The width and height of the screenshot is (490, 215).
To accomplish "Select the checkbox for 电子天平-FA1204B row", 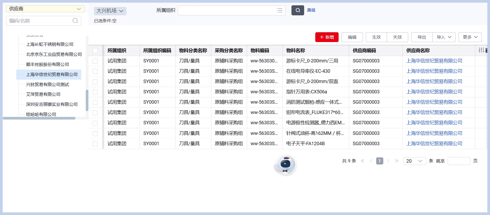I will (x=95, y=144).
